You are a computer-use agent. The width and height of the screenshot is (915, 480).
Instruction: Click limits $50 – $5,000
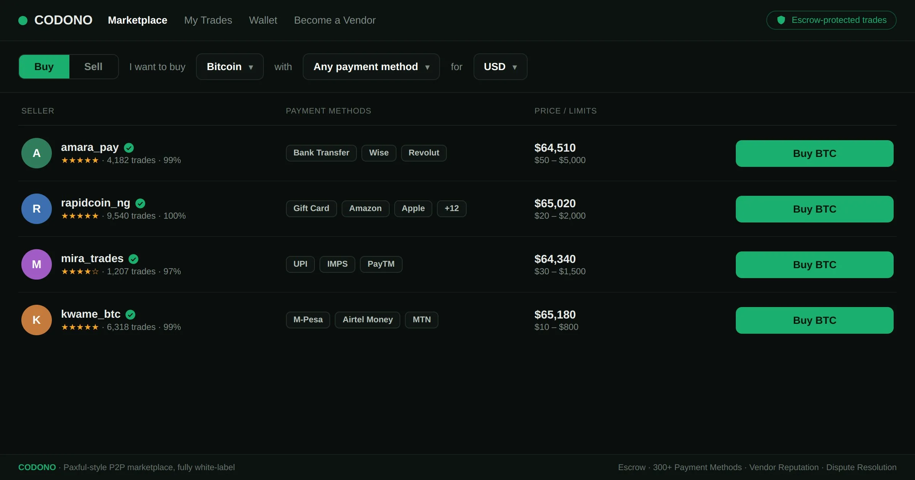point(560,160)
